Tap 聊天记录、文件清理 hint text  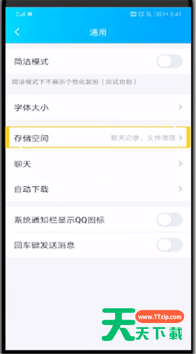tap(143, 138)
